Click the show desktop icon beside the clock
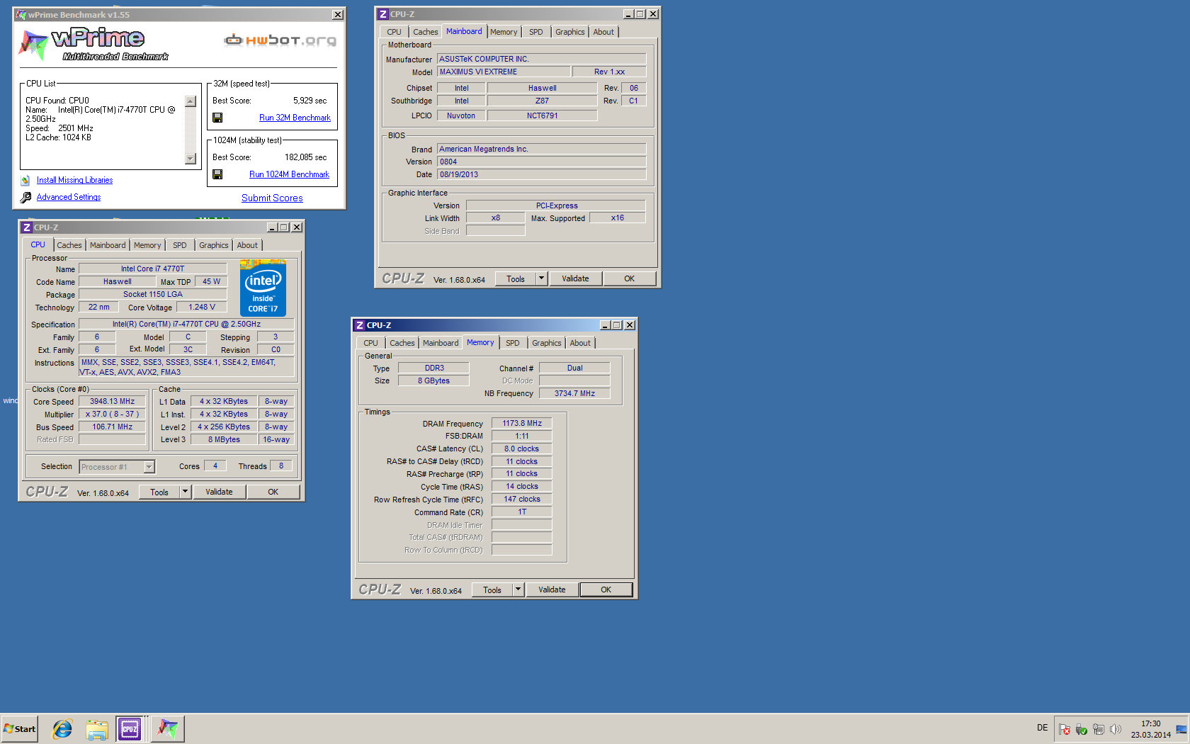This screenshot has height=744, width=1190. [x=1181, y=729]
